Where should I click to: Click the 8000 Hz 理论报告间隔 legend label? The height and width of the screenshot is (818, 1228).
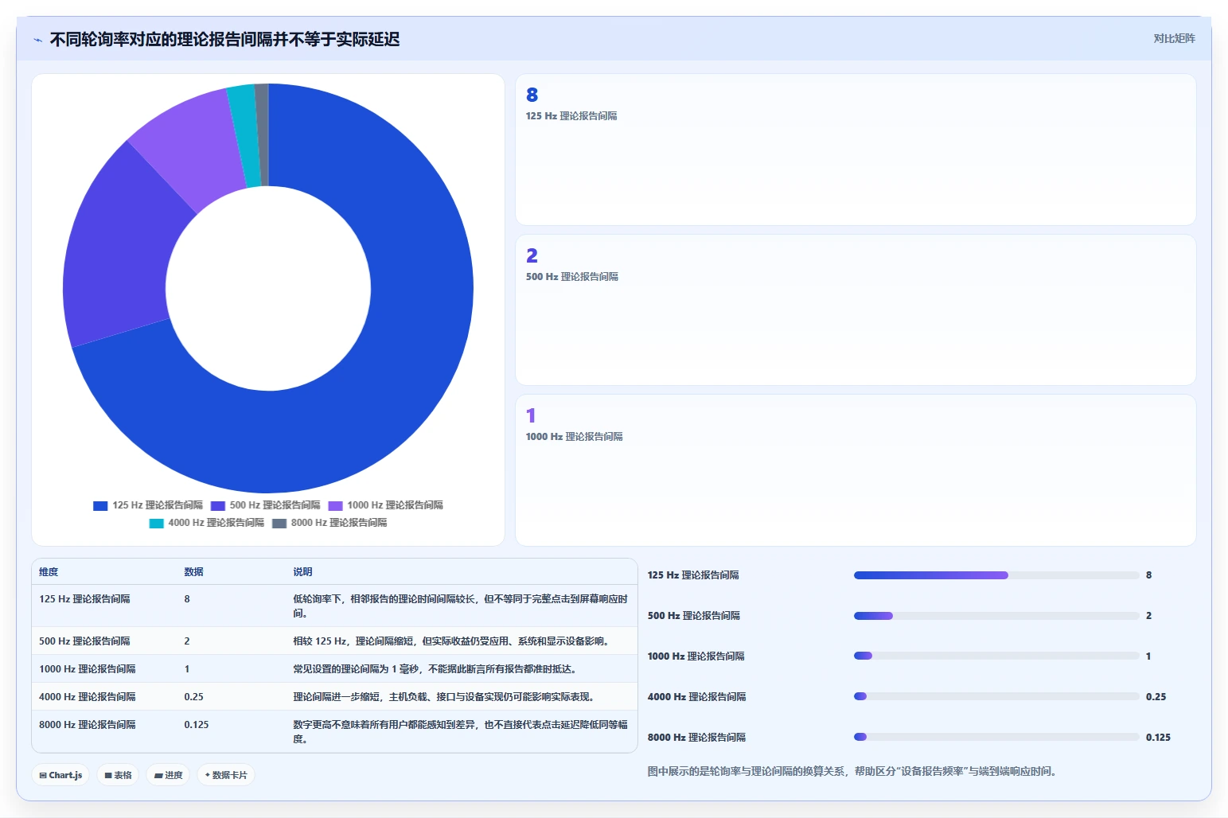(339, 523)
